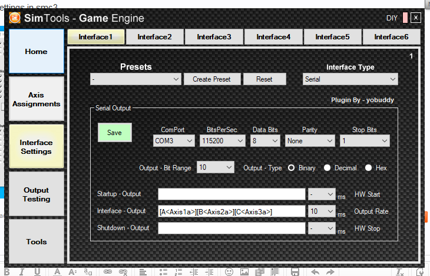This screenshot has width=430, height=276.
Task: Click the insert media icon in editor
Action: tap(259, 272)
